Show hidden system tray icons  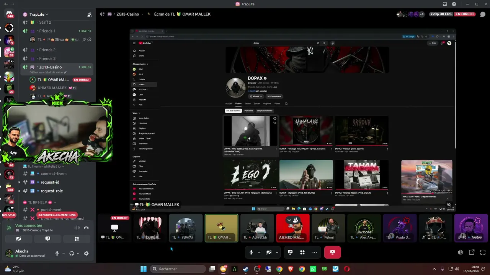(x=434, y=269)
